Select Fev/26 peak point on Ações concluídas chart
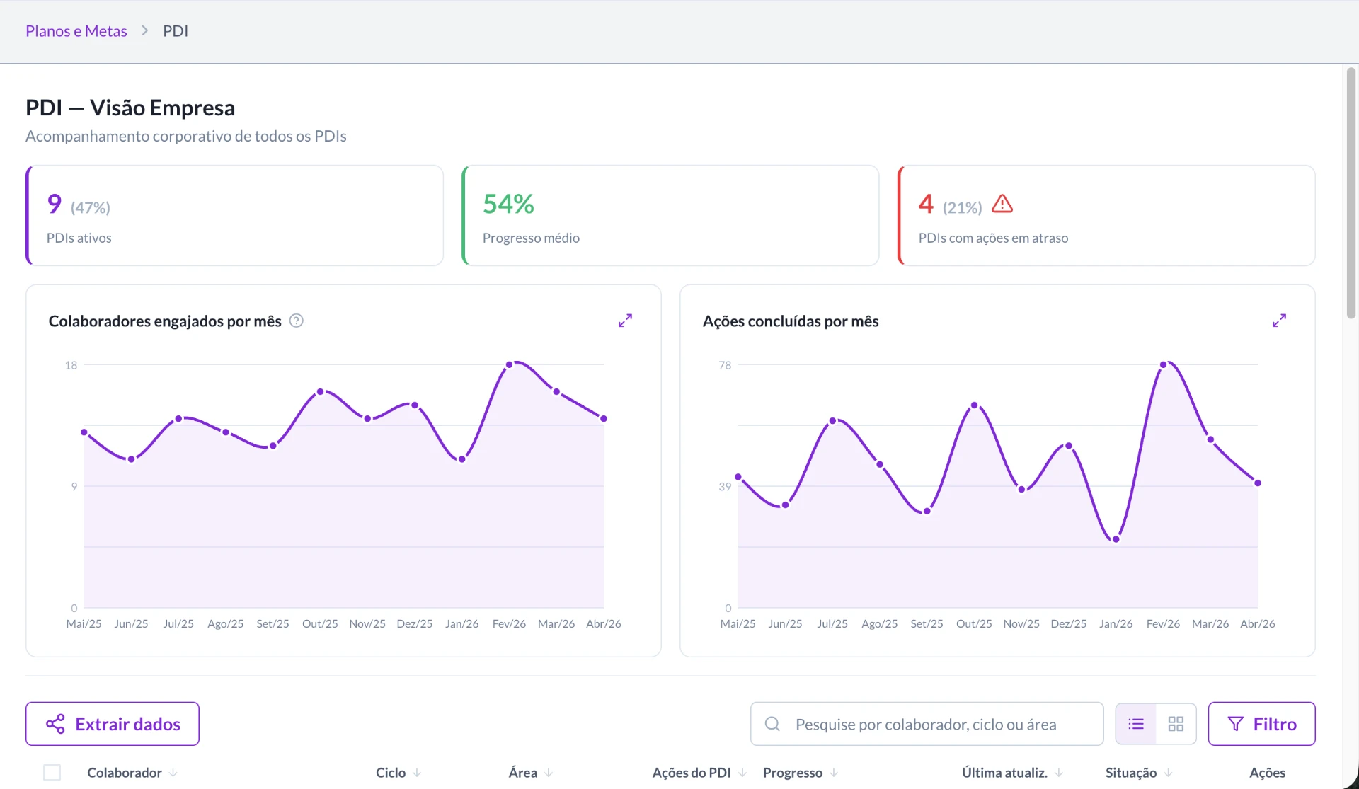1359x789 pixels. tap(1164, 365)
